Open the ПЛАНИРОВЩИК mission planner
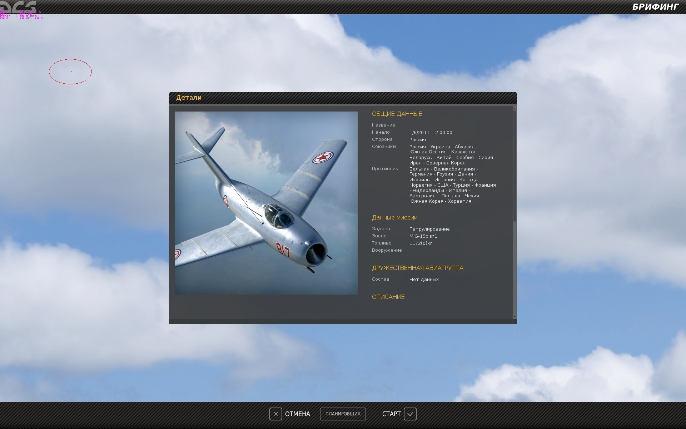 point(343,414)
